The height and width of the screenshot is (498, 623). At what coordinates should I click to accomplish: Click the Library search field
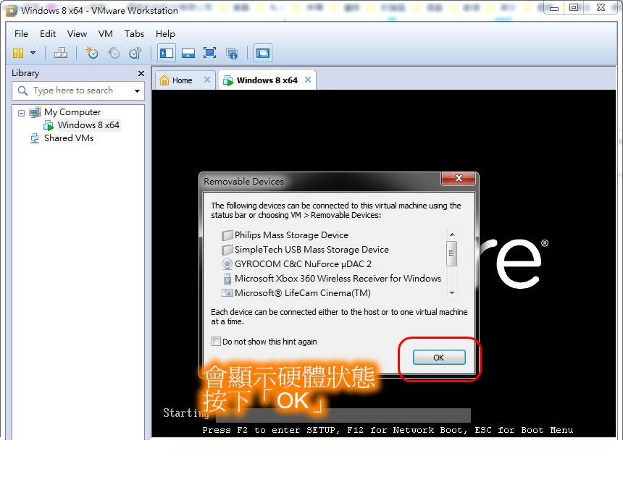(x=79, y=90)
